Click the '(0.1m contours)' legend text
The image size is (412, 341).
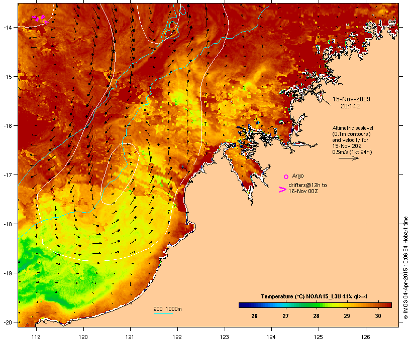coord(351,134)
